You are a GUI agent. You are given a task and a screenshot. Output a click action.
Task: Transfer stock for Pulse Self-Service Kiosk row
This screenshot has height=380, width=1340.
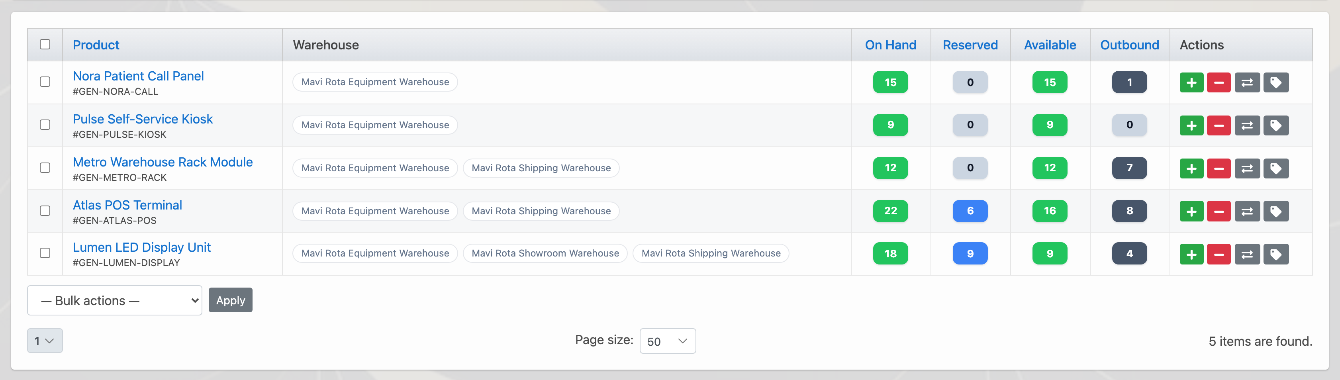point(1247,125)
